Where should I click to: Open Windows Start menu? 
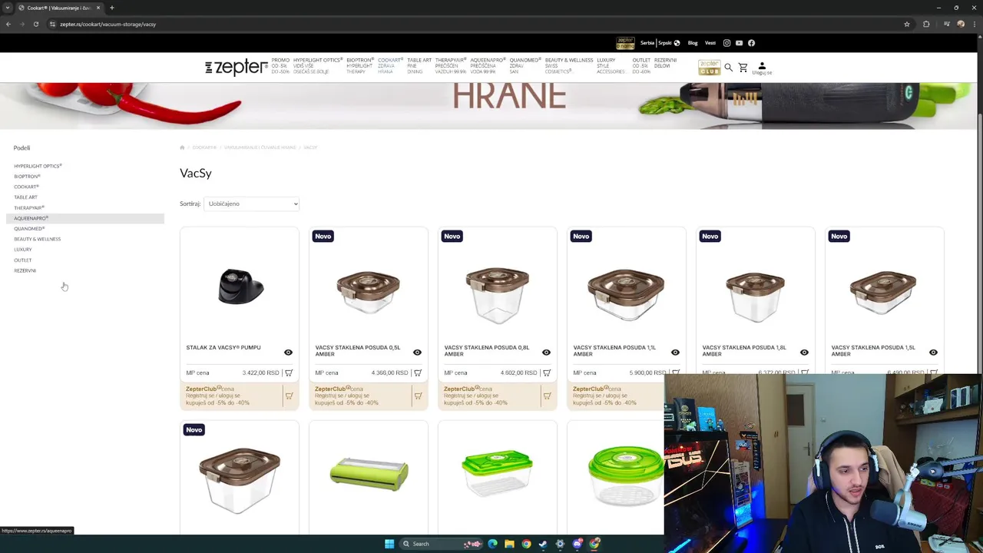point(389,544)
